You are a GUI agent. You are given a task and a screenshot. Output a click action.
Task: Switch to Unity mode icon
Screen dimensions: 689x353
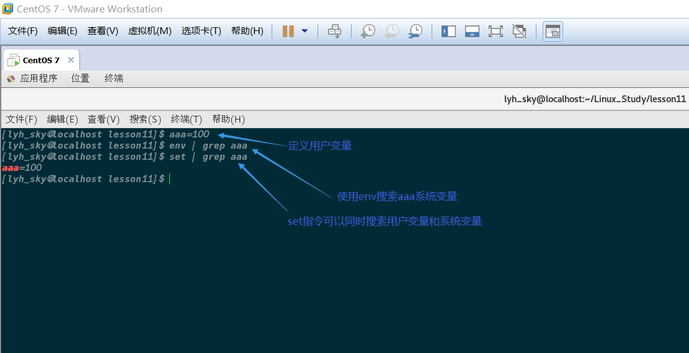click(520, 31)
